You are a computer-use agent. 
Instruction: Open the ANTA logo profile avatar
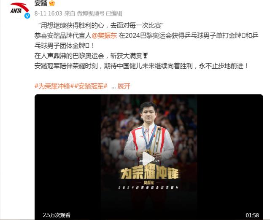click(20, 9)
